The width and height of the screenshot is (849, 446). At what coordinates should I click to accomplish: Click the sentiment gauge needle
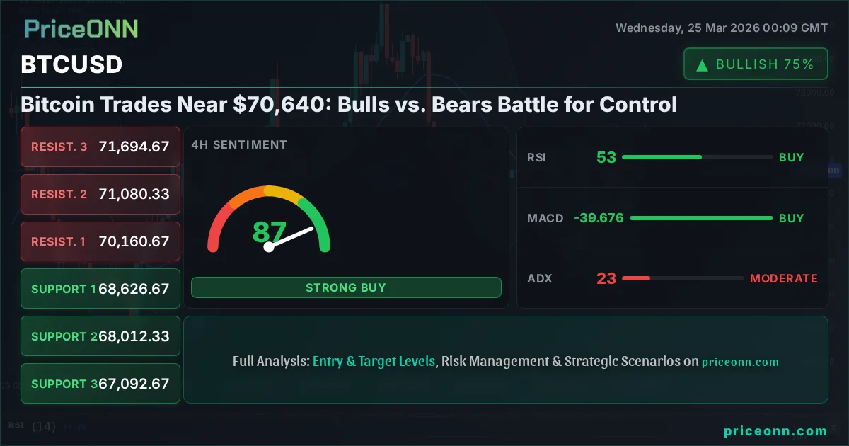[x=290, y=237]
